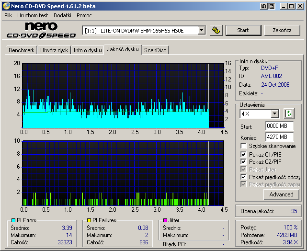Viewport: 307px width, 251px height.
Task: Click the drive options tools icon
Action: [x=216, y=30]
